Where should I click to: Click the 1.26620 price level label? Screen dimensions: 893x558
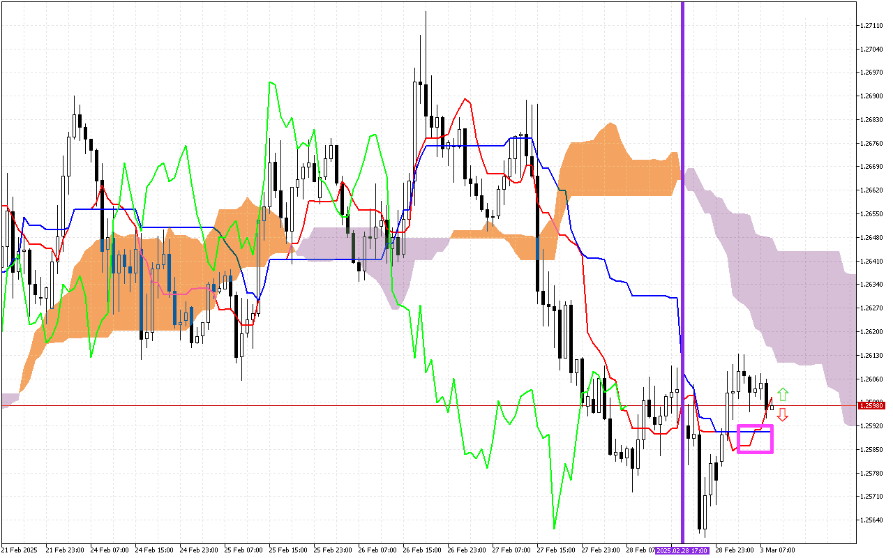click(x=872, y=190)
